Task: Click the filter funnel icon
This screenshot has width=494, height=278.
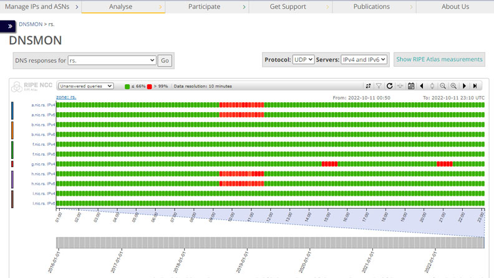Action: (x=379, y=86)
